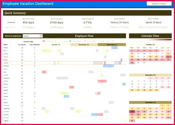Select the December '12 timeline header
The width and height of the screenshot is (175, 125).
tap(112, 45)
